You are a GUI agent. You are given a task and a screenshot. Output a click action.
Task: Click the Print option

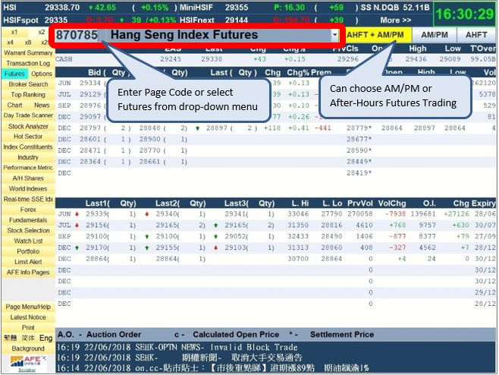click(x=28, y=327)
